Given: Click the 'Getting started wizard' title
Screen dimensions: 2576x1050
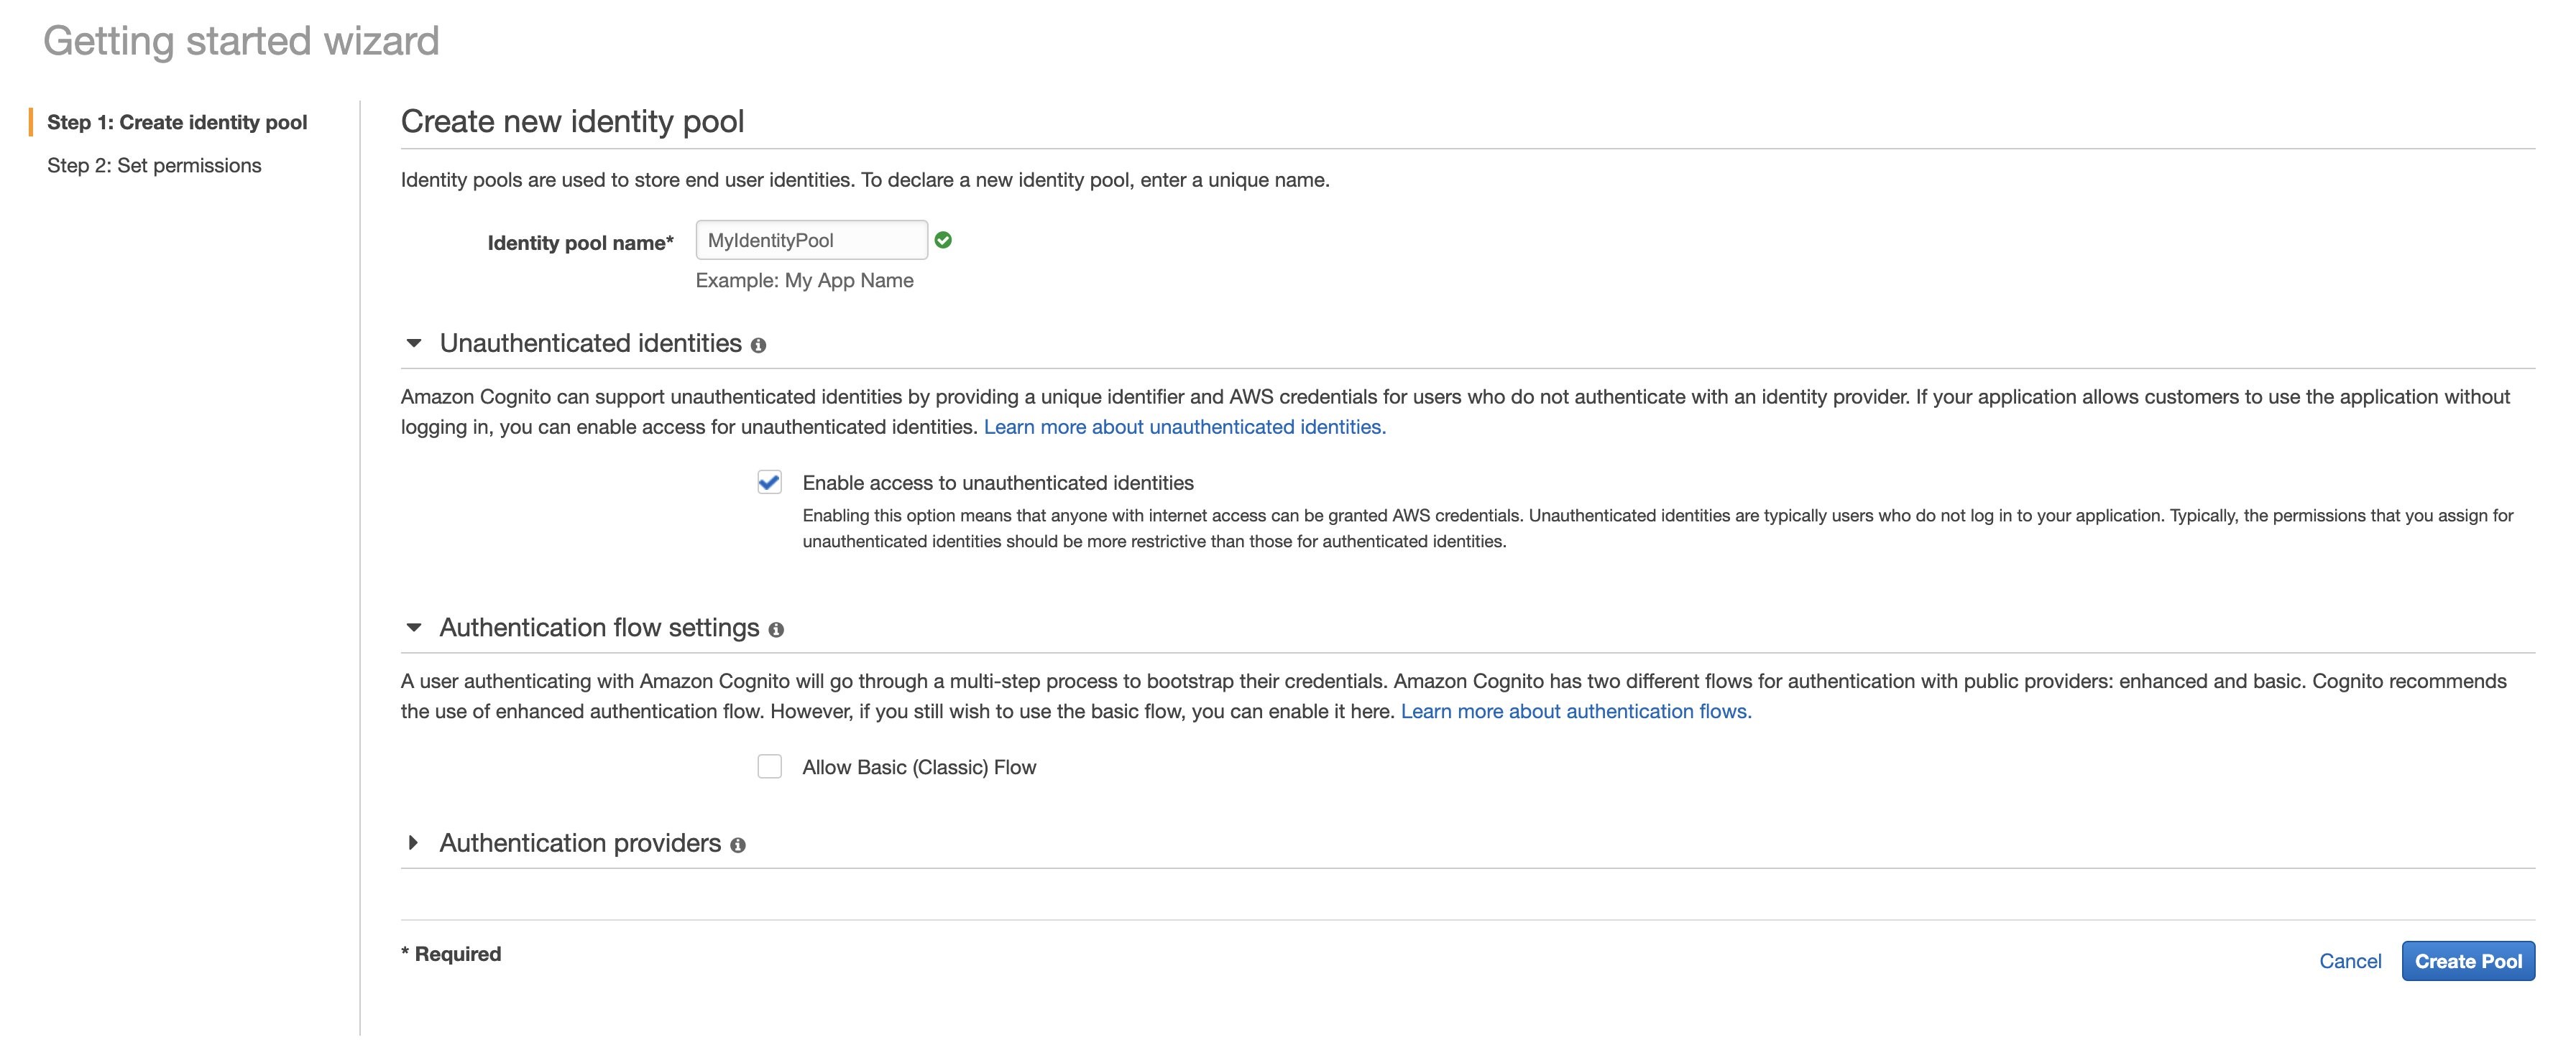Looking at the screenshot, I should pyautogui.click(x=241, y=41).
